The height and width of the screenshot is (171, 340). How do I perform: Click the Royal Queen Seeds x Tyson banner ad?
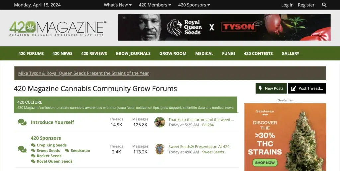[224, 27]
